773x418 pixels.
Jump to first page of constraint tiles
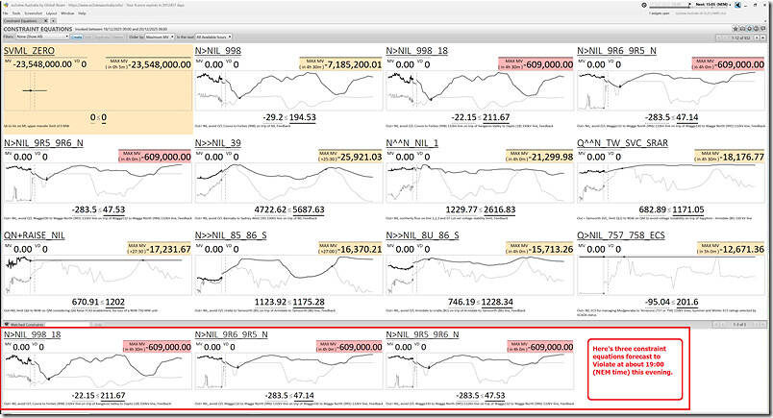coord(719,37)
